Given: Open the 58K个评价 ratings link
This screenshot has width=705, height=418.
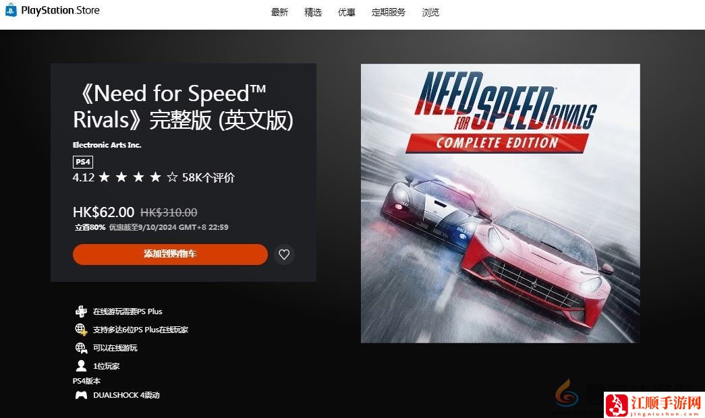Looking at the screenshot, I should click(208, 177).
